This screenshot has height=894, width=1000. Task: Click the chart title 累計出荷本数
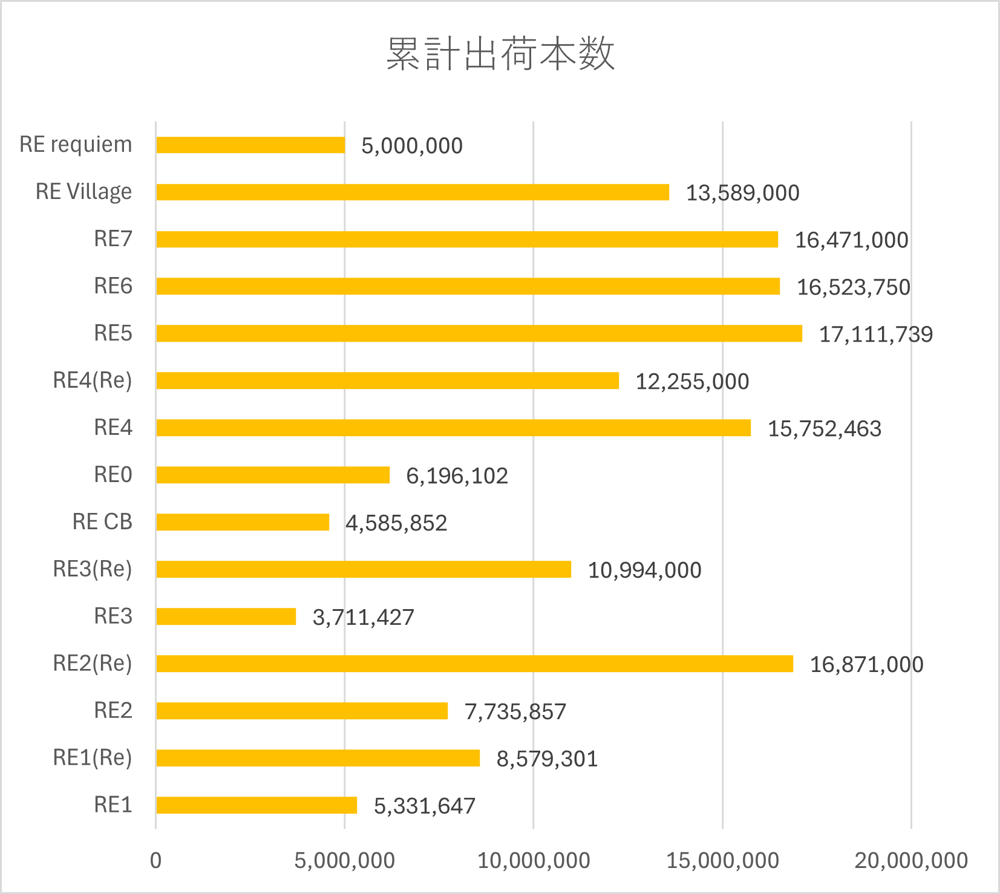point(500,54)
